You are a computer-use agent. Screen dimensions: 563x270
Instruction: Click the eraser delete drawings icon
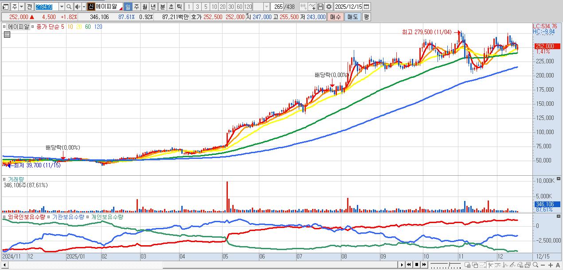tap(520, 265)
